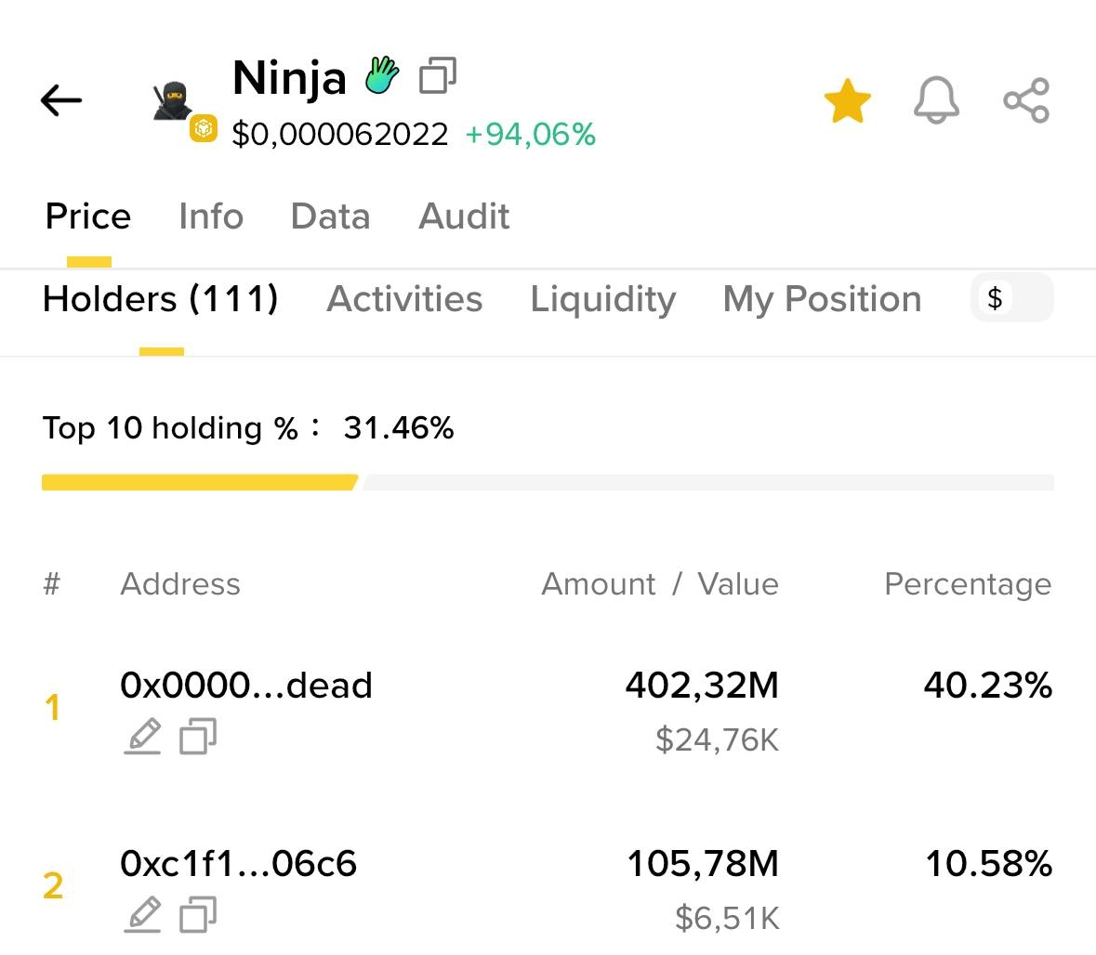Image resolution: width=1096 pixels, height=955 pixels.
Task: Click the top 10 holding progress bar
Action: coord(548,482)
